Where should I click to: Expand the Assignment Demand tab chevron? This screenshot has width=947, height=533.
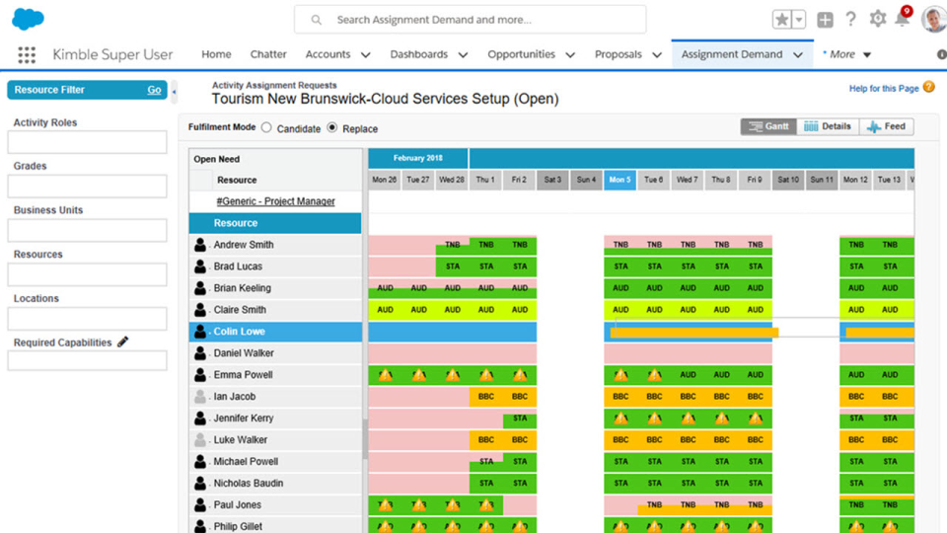tap(798, 55)
